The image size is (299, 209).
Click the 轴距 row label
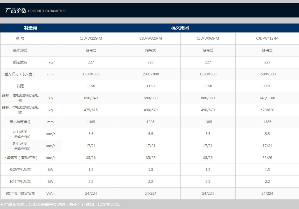pyautogui.click(x=20, y=86)
